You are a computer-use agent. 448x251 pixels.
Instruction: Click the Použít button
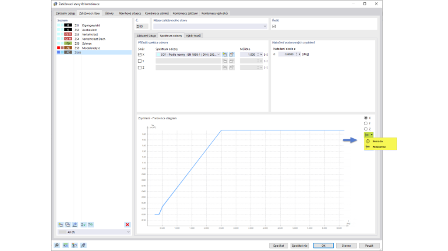pyautogui.click(x=369, y=246)
